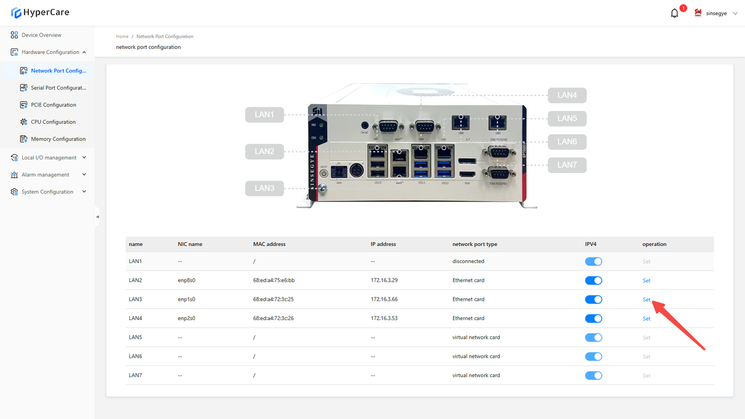Toggle IPV4 switch for LAN4
The image size is (745, 419).
[593, 319]
